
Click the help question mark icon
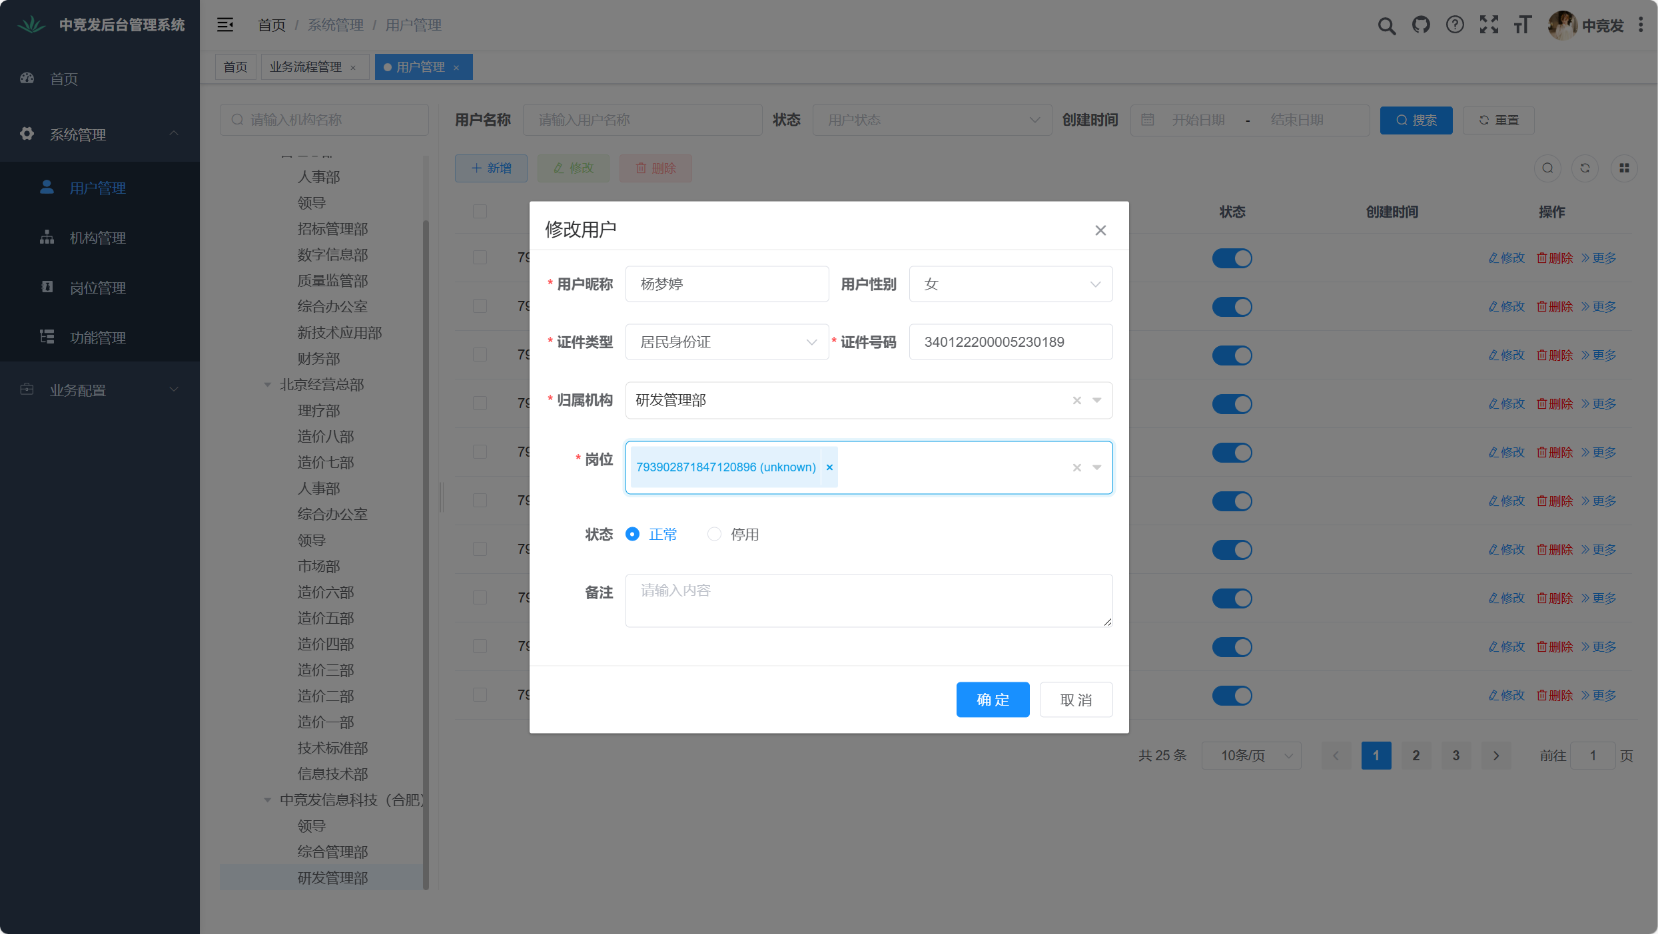tap(1455, 25)
